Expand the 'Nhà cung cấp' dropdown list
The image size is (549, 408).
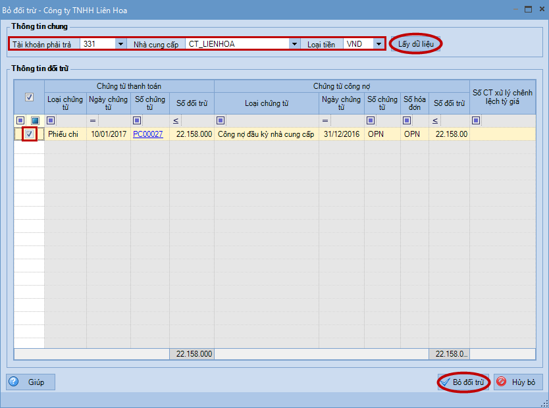tap(294, 44)
